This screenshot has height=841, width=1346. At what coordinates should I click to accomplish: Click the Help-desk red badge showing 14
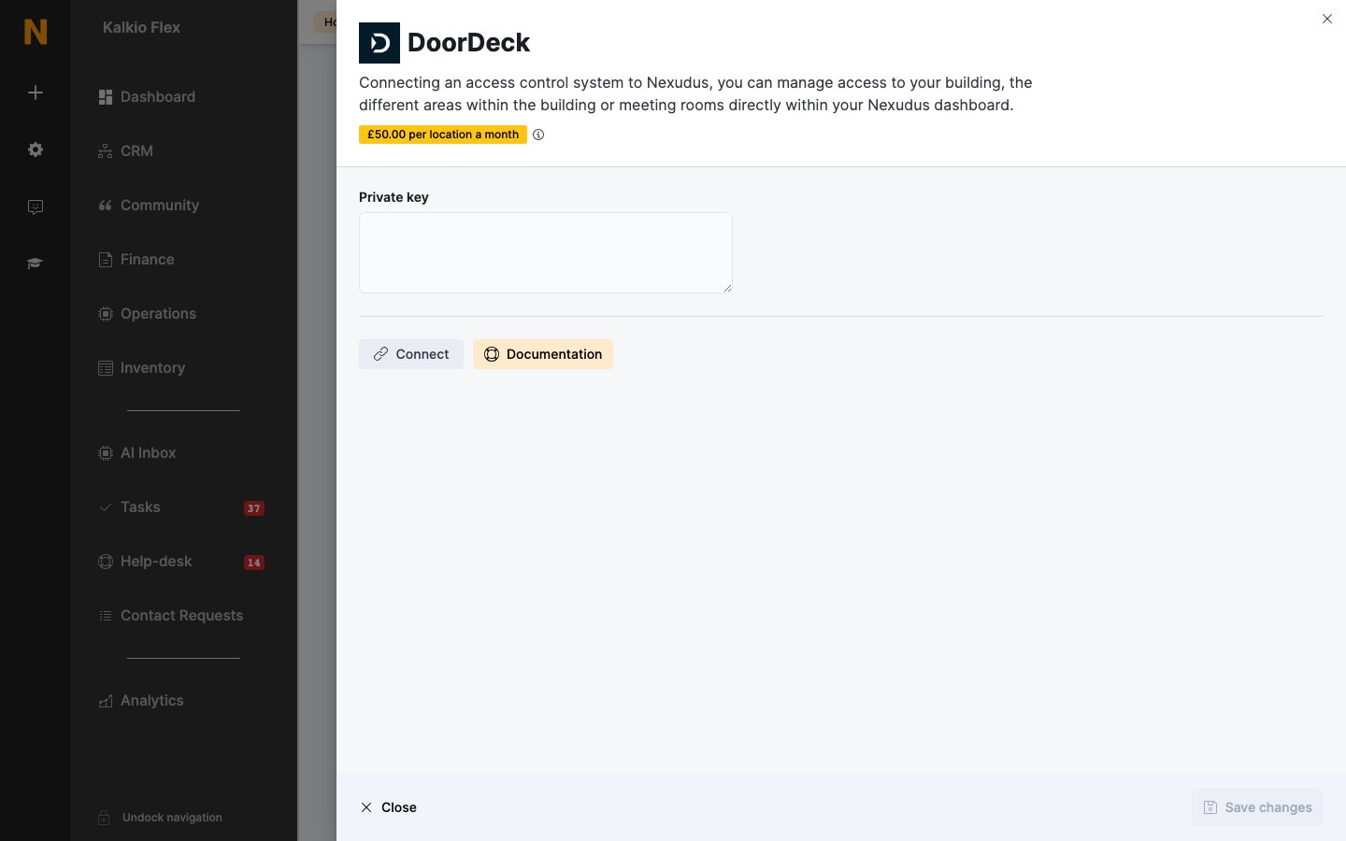253,563
